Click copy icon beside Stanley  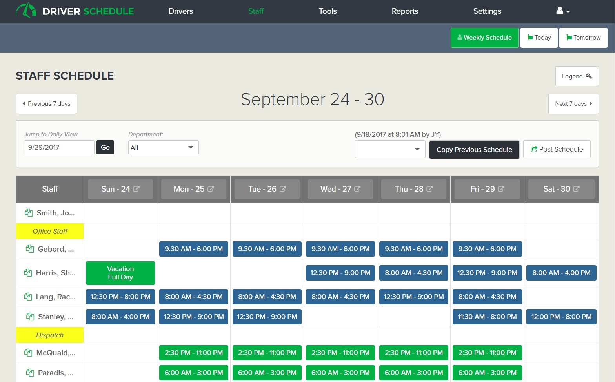(x=30, y=317)
